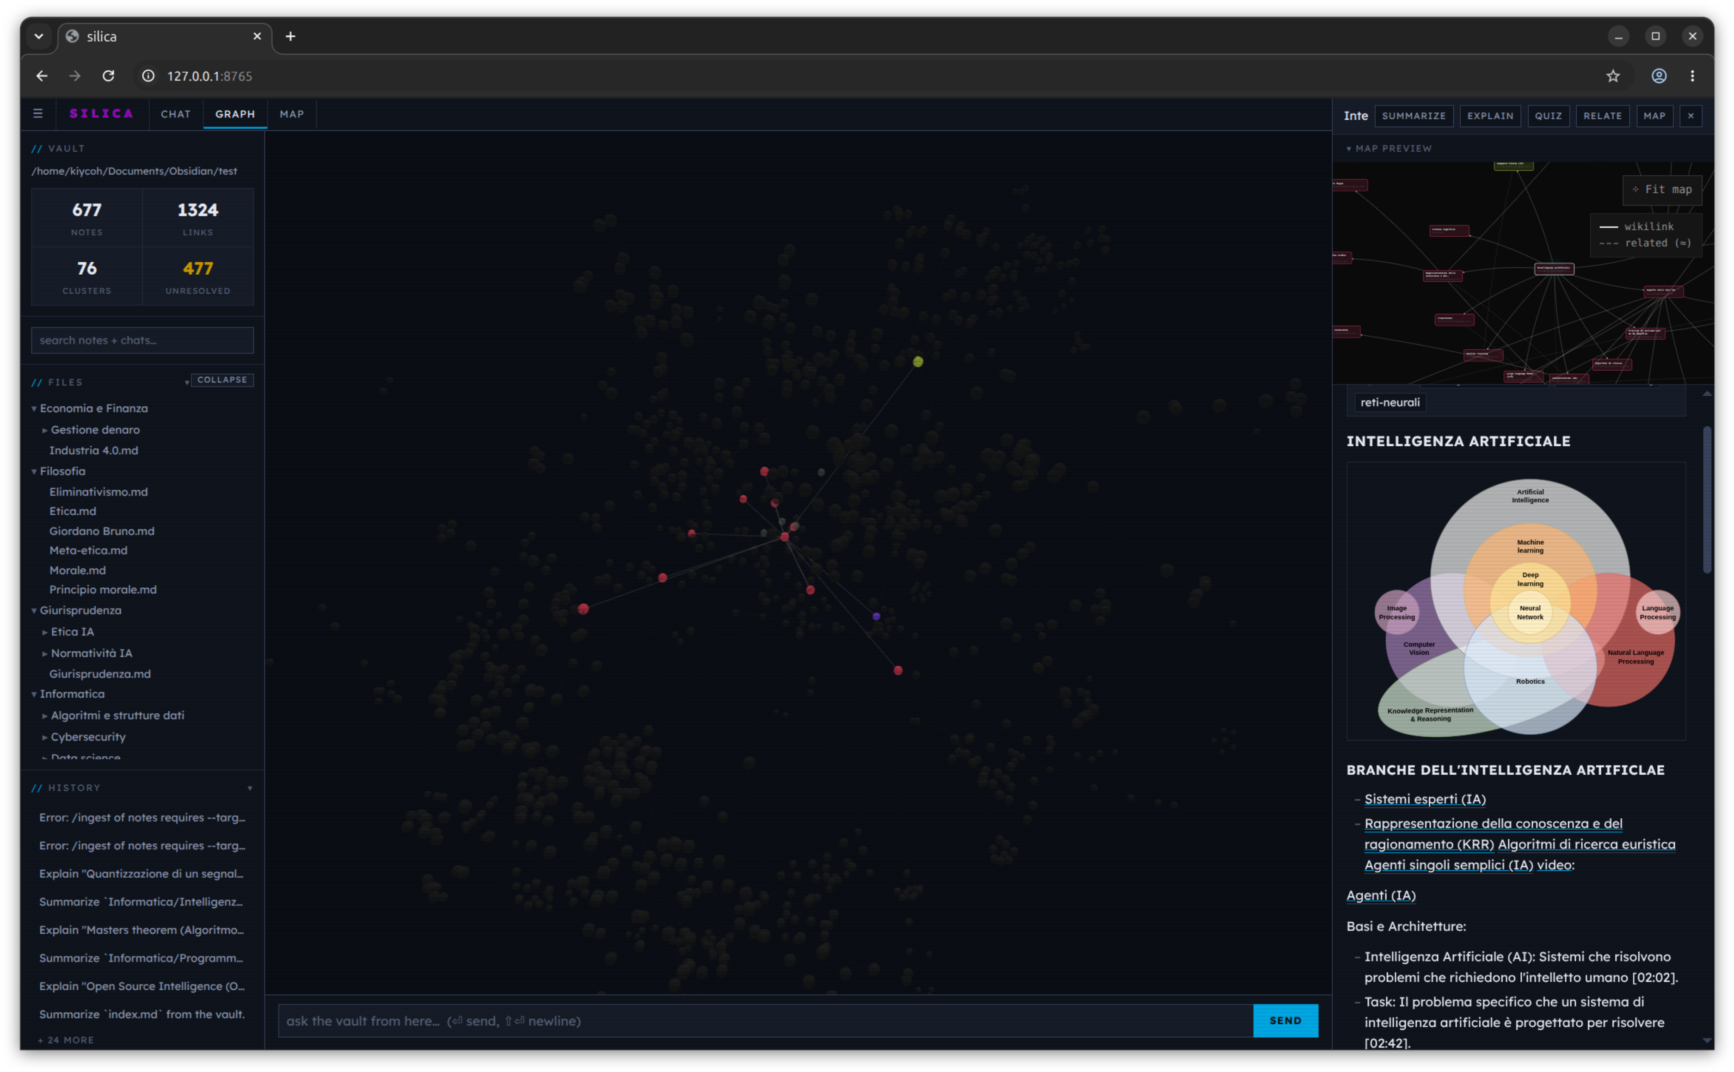Switch to the MAP tab in top bar
The height and width of the screenshot is (1072, 1734).
click(x=292, y=114)
